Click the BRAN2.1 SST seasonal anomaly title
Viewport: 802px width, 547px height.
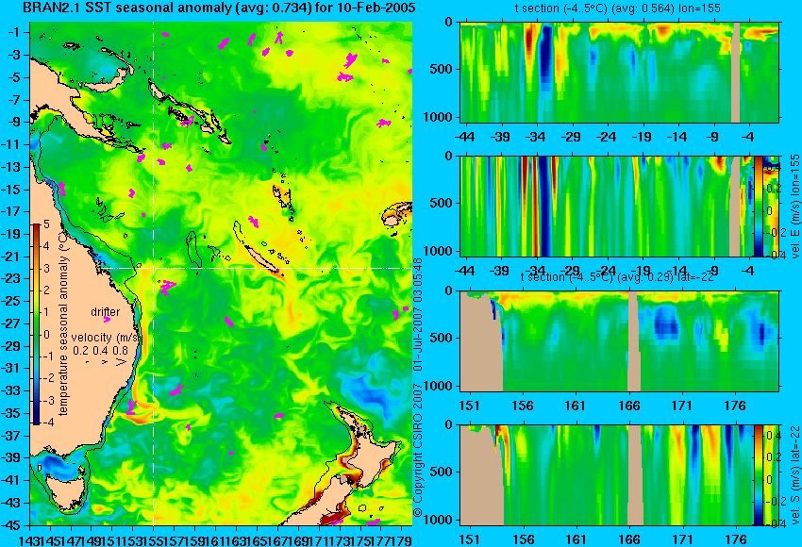coord(220,8)
